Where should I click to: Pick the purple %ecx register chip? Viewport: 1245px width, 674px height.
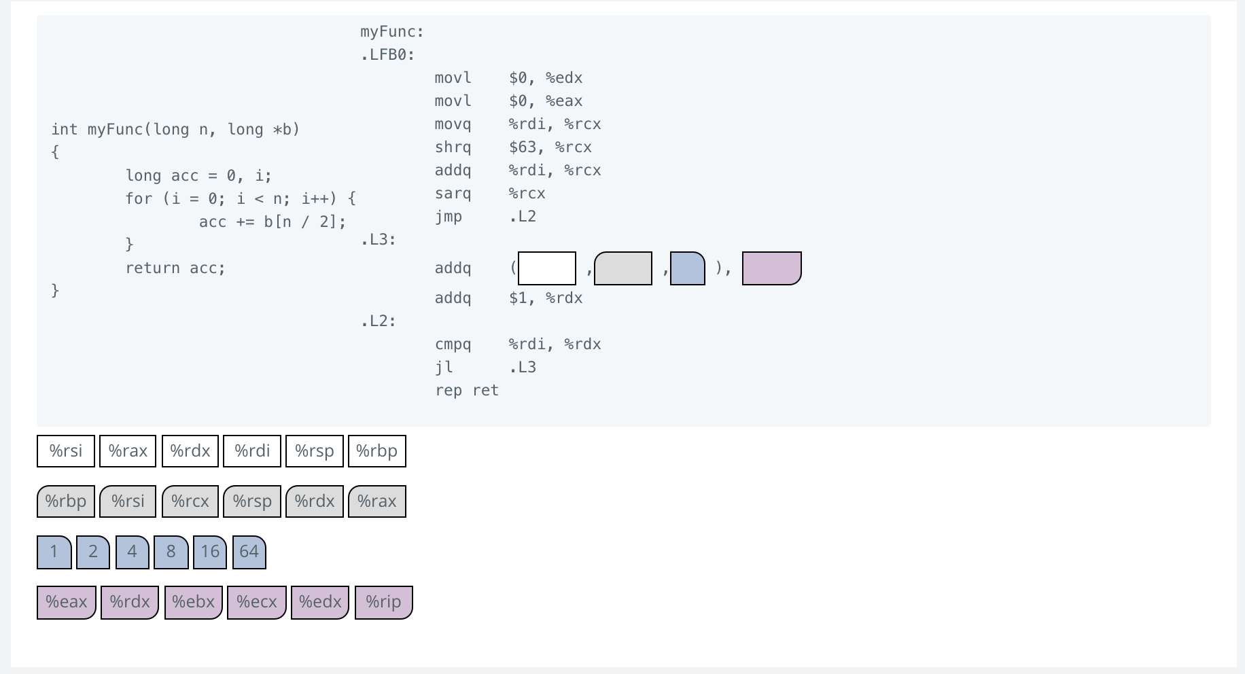(x=256, y=601)
